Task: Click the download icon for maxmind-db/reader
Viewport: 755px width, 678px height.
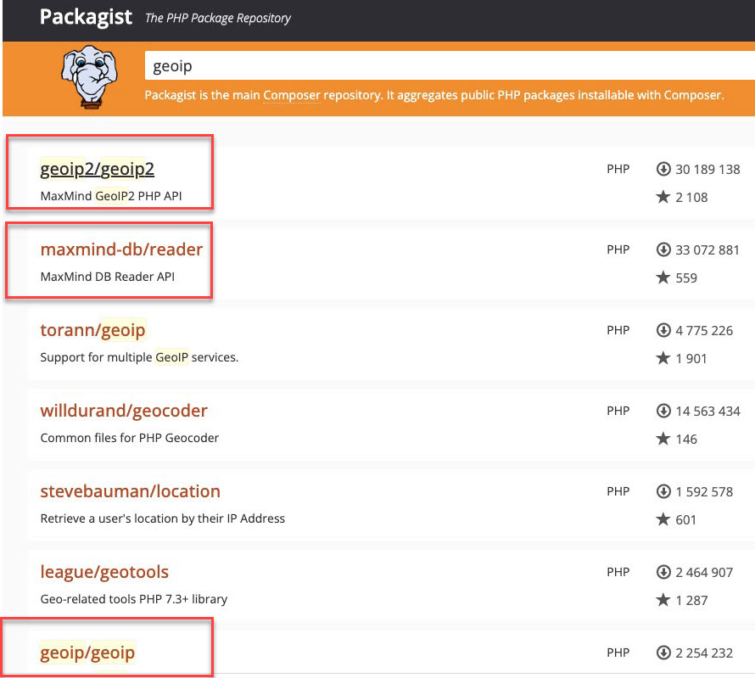Action: click(x=663, y=249)
